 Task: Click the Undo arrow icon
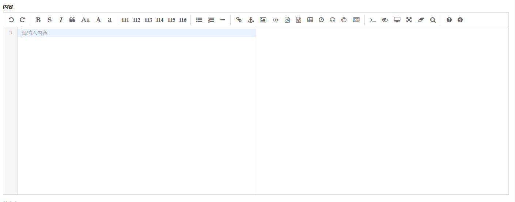(x=11, y=20)
